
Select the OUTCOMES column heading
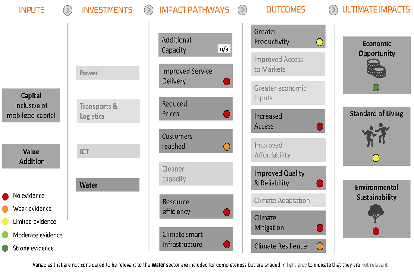pyautogui.click(x=285, y=9)
